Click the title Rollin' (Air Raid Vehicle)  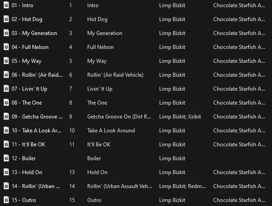pos(115,75)
